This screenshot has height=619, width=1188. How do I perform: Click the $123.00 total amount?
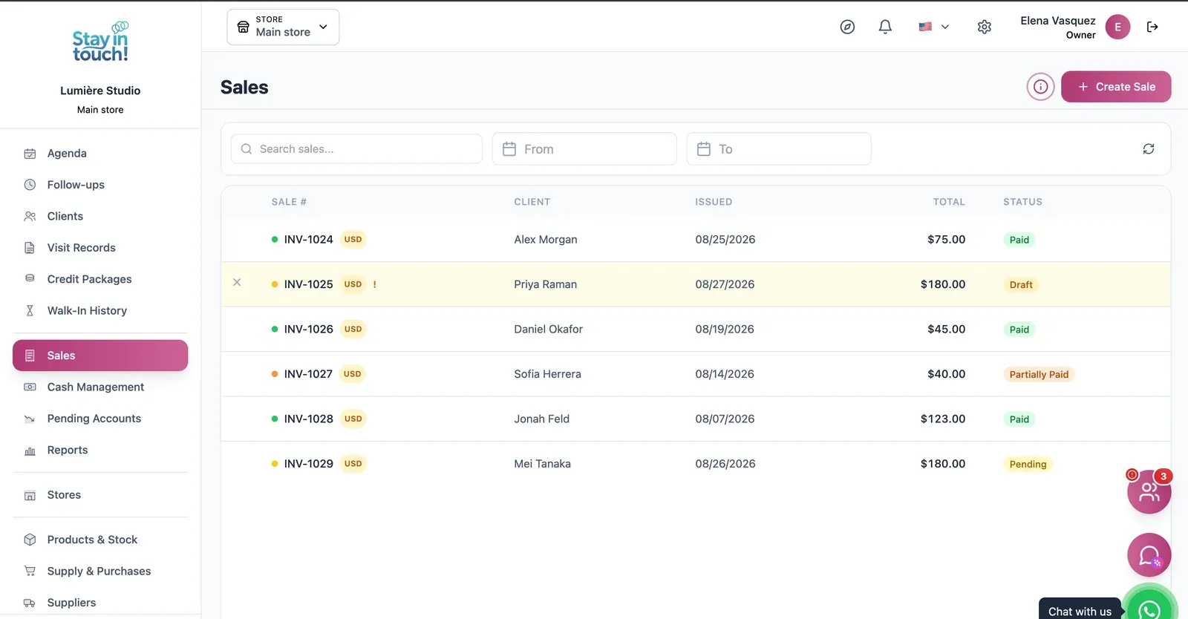pyautogui.click(x=943, y=419)
